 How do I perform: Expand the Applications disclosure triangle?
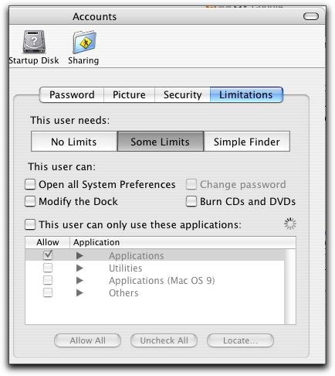[x=80, y=255]
